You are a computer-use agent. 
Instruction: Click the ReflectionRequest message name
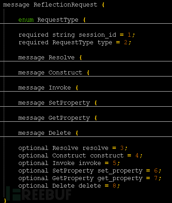65,5
